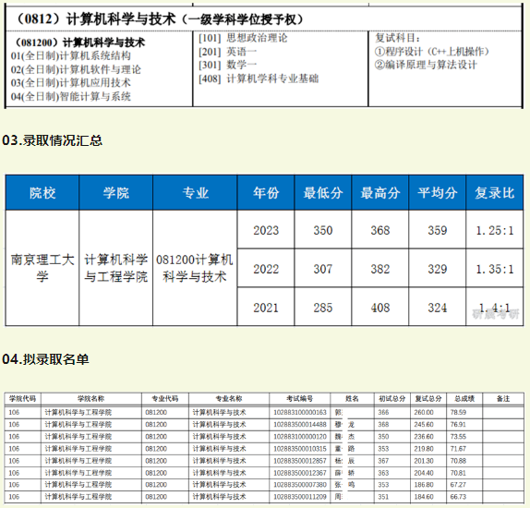This screenshot has width=530, height=508.
Task: Select exam number '102883500007380'
Action: [300, 485]
